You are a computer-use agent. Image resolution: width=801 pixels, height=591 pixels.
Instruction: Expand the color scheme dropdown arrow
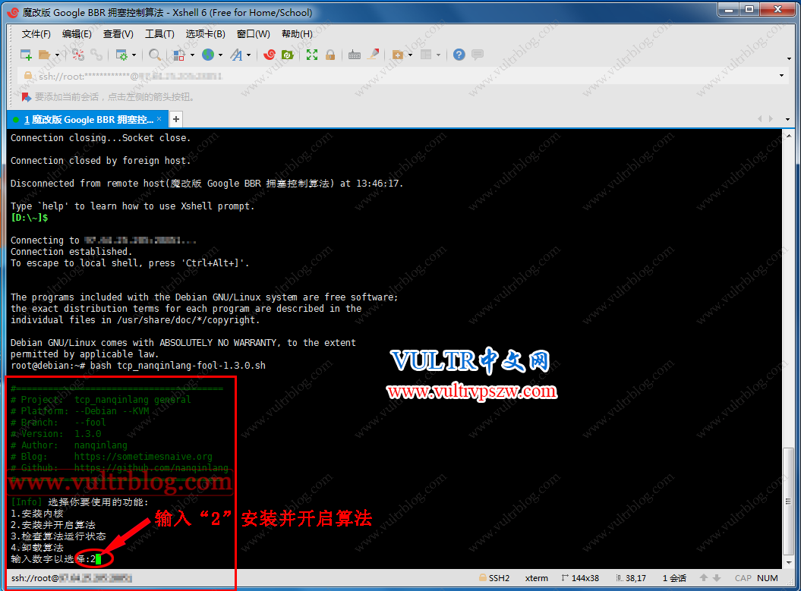pos(192,55)
